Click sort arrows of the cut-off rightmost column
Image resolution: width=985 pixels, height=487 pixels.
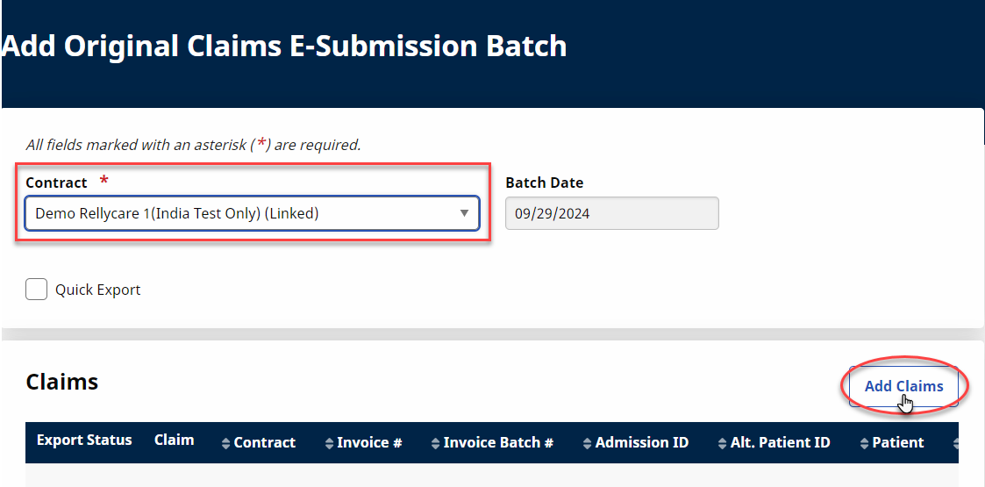(x=955, y=443)
